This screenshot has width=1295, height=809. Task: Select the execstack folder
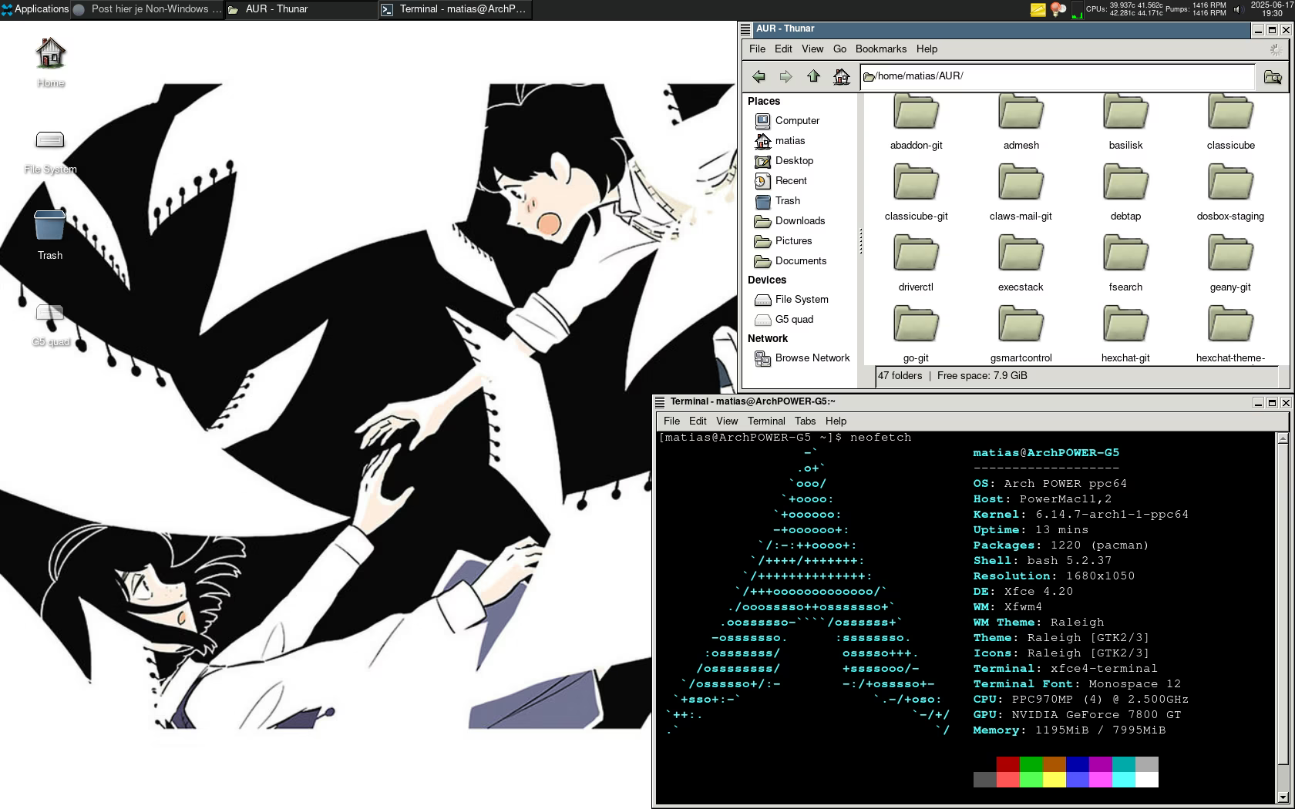tap(1021, 264)
